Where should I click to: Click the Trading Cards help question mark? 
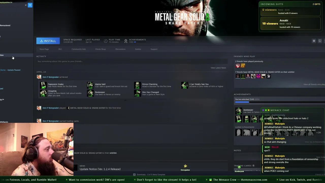pyautogui.click(x=253, y=166)
